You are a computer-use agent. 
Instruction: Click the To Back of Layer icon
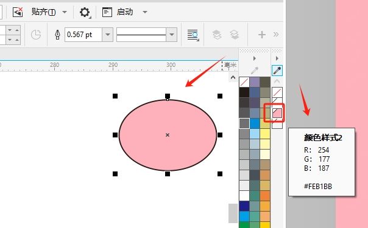(235, 35)
